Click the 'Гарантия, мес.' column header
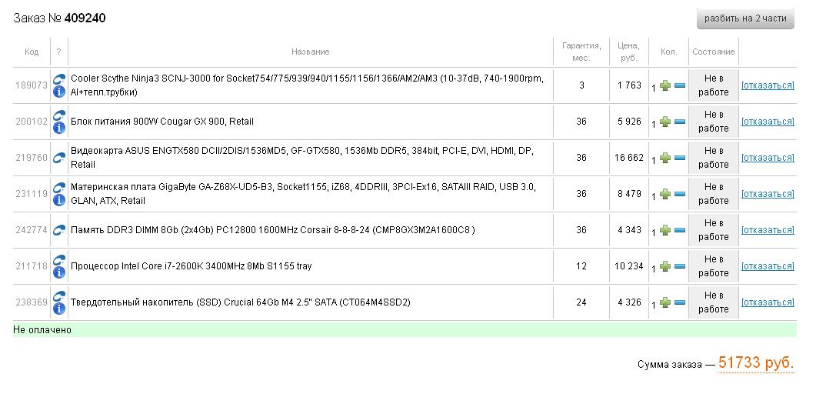The width and height of the screenshot is (816, 404). tap(581, 52)
